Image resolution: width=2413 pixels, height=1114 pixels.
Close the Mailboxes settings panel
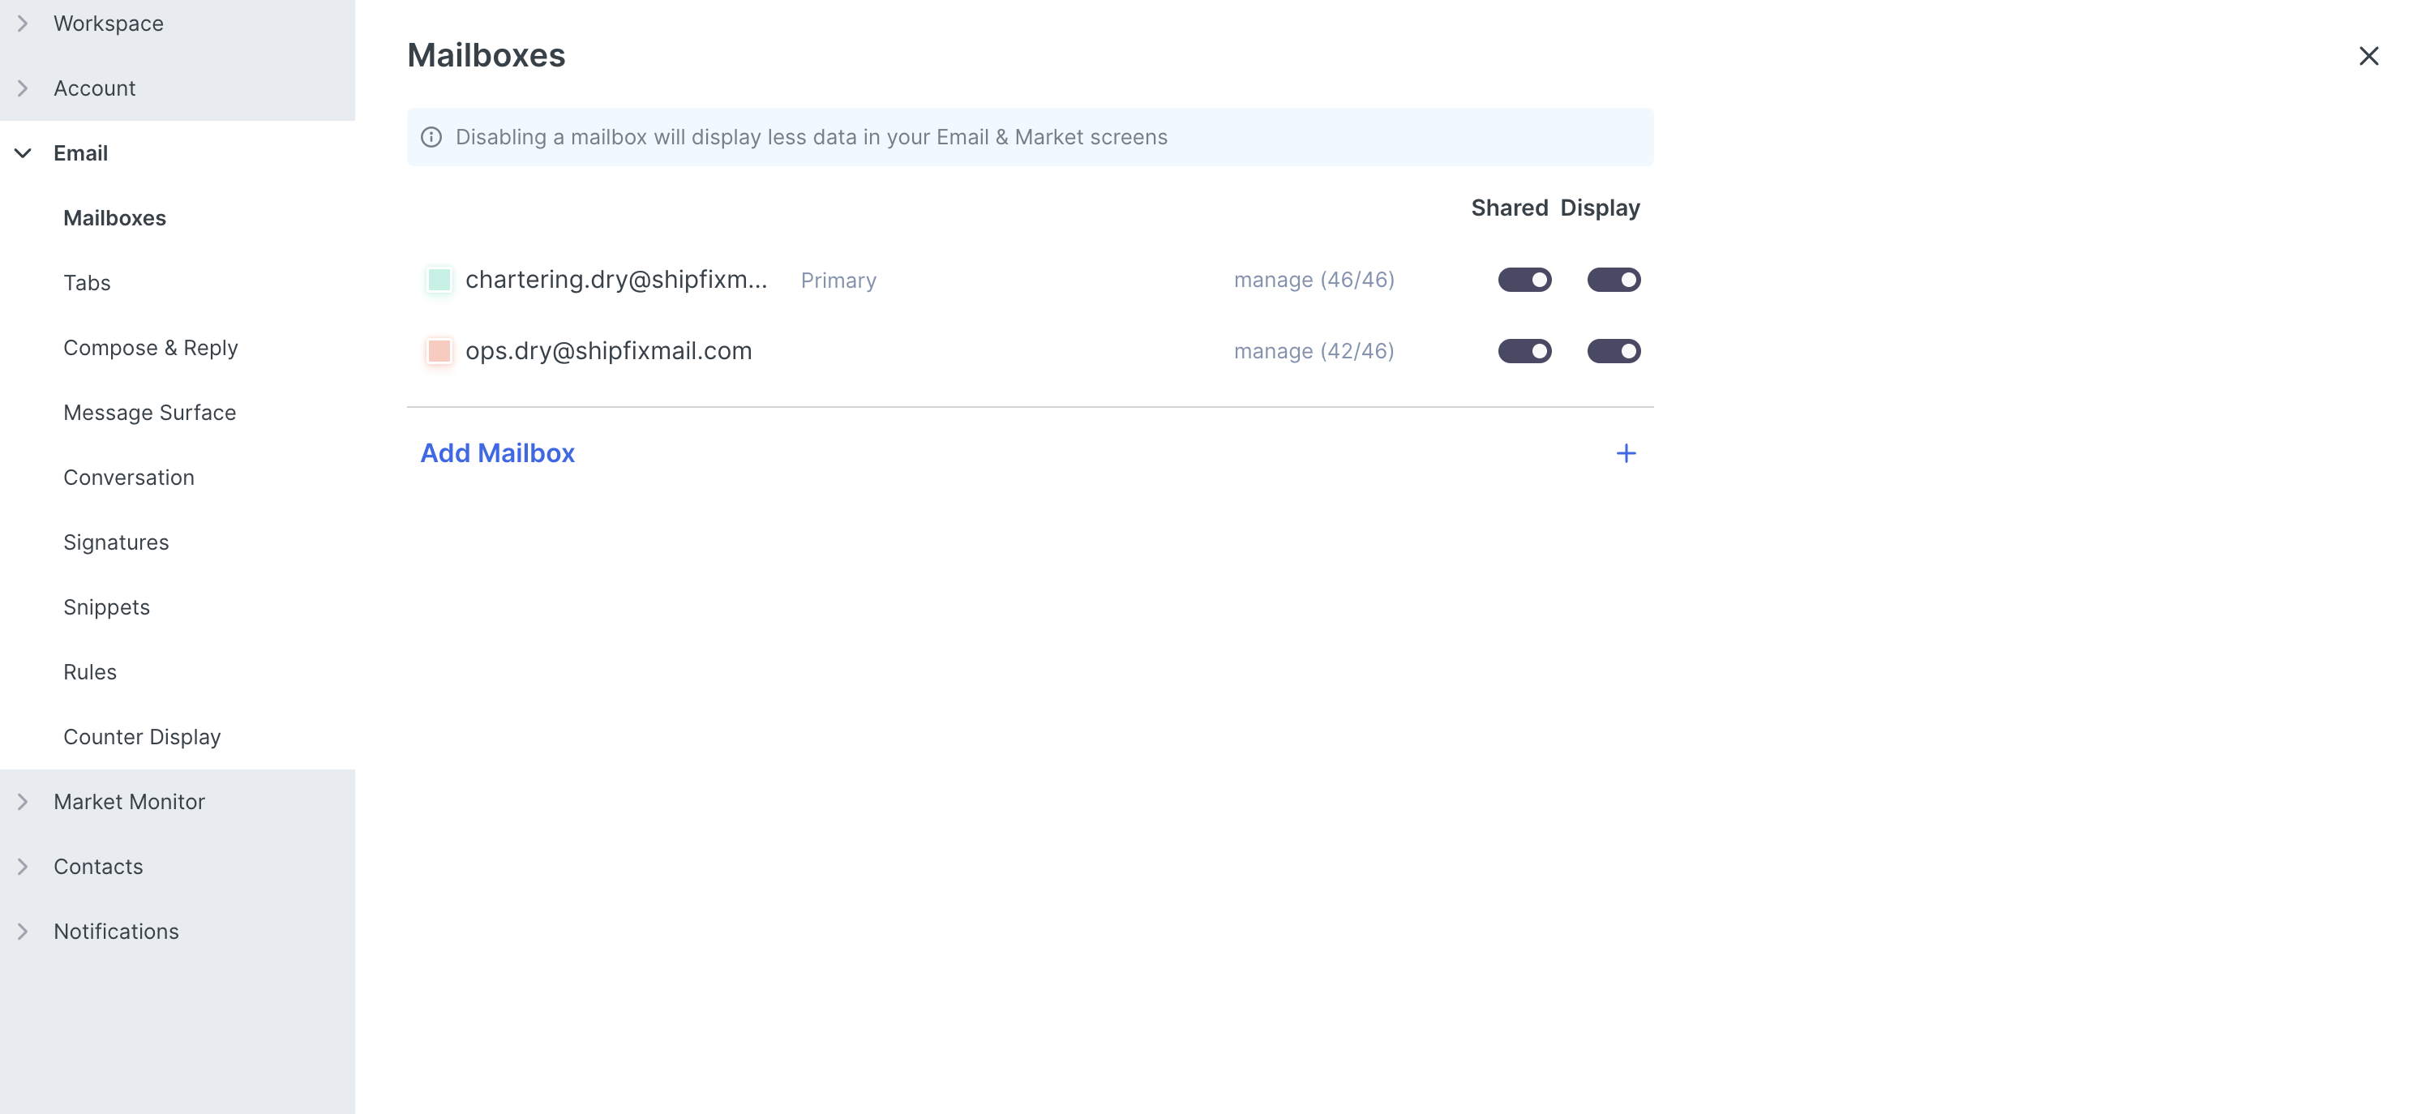pos(2368,56)
